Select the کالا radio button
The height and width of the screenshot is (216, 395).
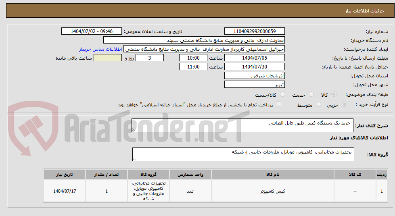point(334,94)
